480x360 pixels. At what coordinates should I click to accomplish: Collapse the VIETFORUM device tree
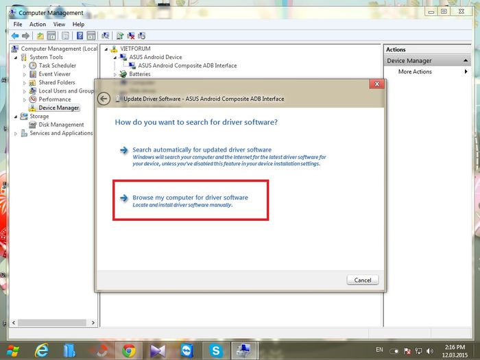tap(106, 49)
